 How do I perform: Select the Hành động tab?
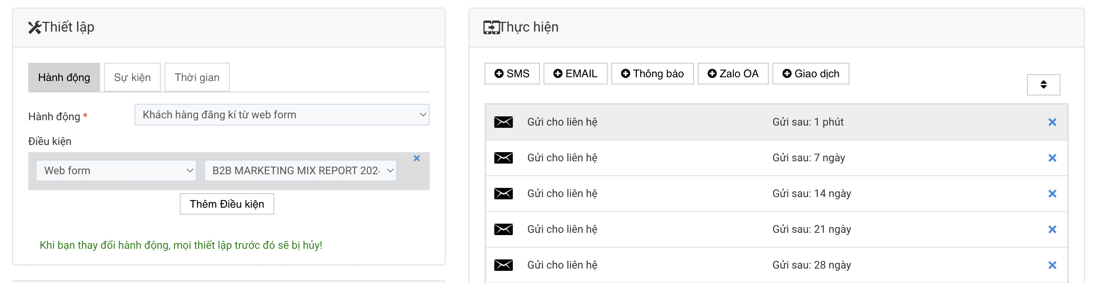[x=64, y=77]
